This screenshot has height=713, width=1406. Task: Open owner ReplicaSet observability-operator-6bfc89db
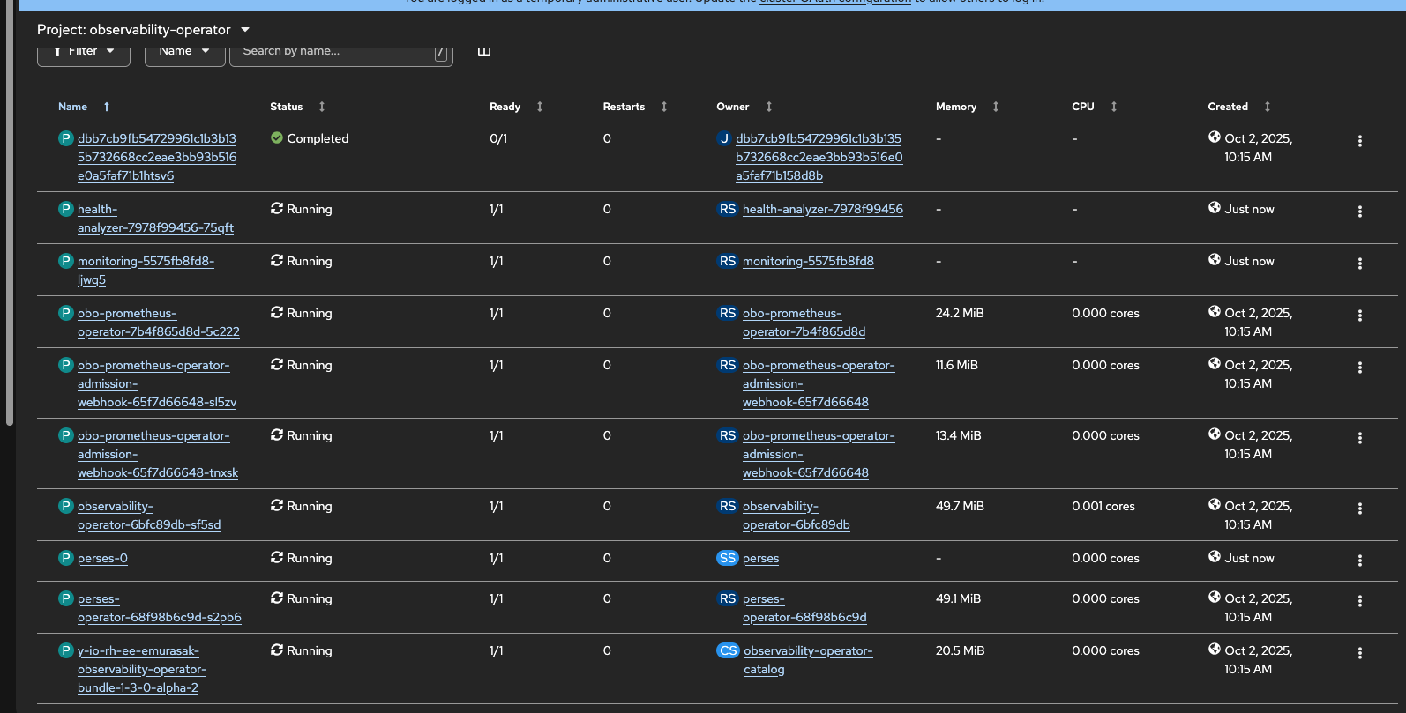tap(796, 516)
